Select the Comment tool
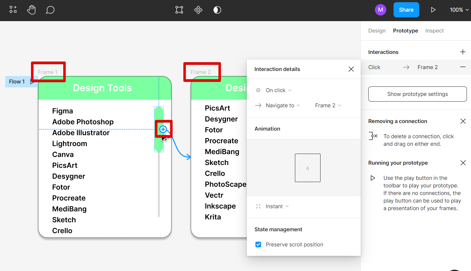 tap(50, 10)
